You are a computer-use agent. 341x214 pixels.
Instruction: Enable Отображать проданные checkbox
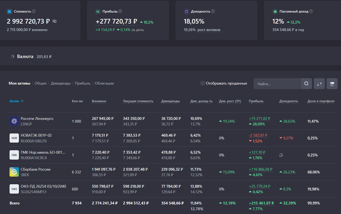pos(203,83)
